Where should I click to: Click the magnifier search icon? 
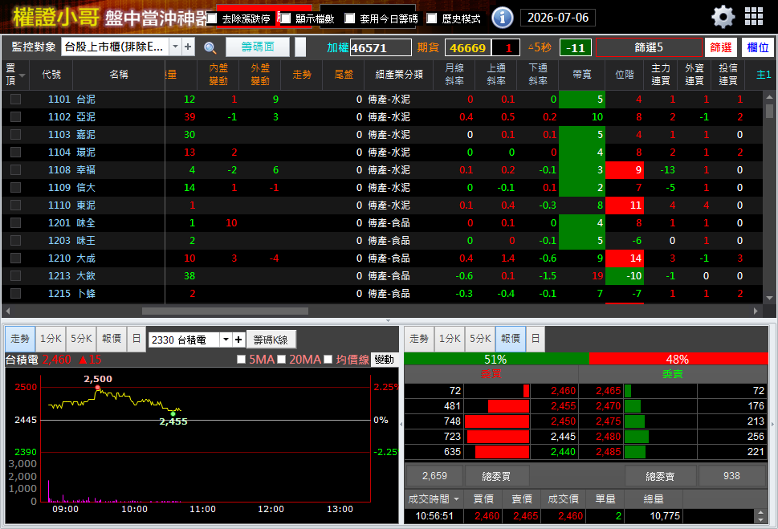pyautogui.click(x=210, y=47)
